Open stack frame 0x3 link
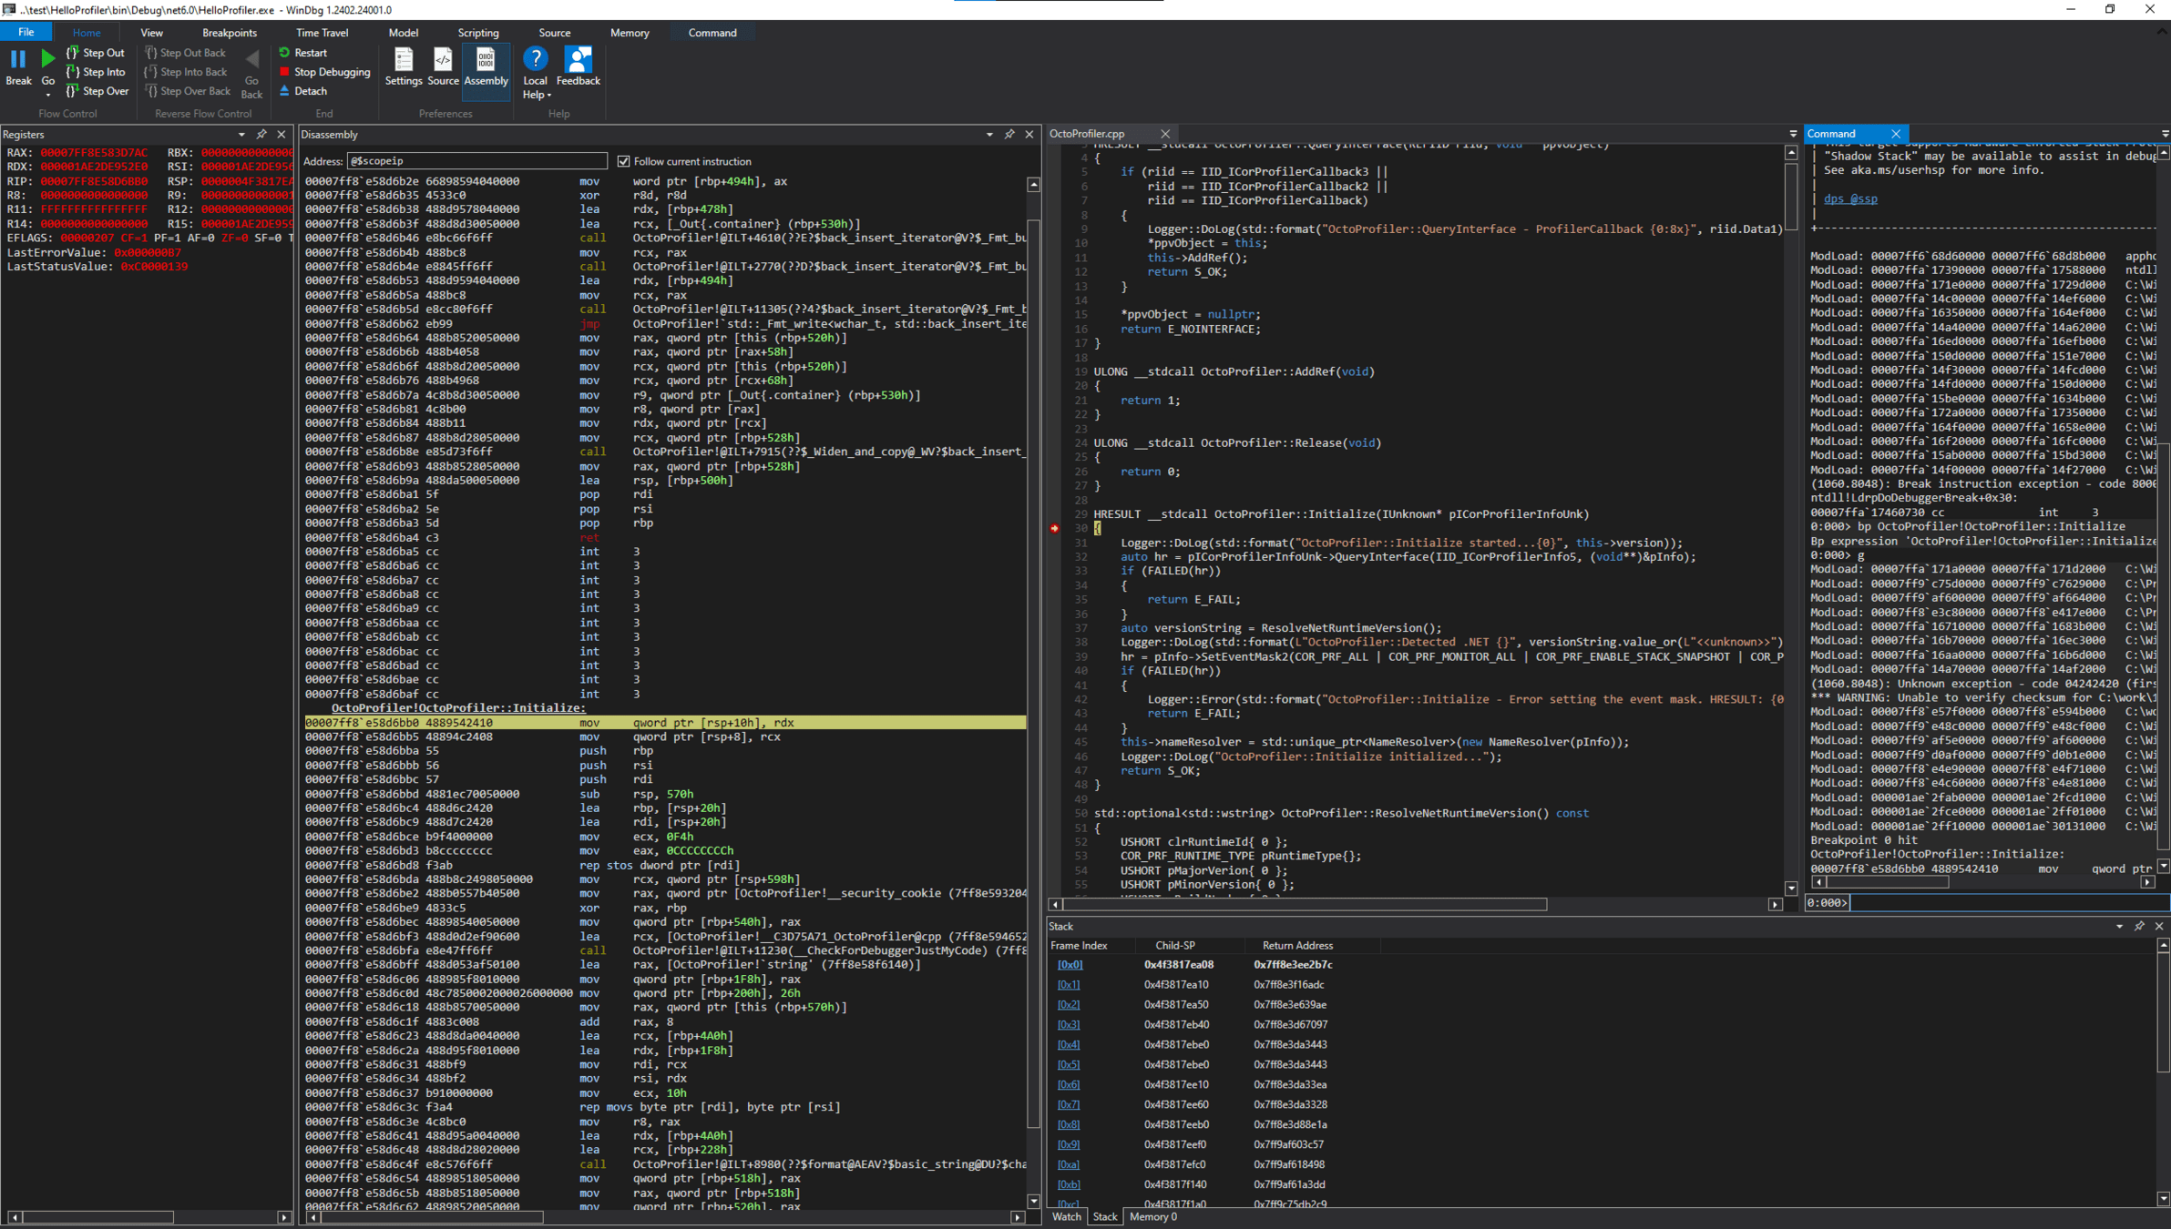 tap(1068, 1024)
